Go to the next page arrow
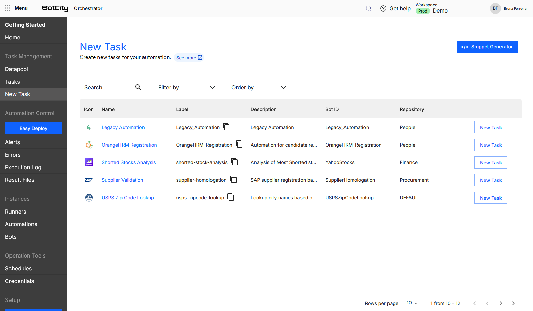This screenshot has width=533, height=311. pyautogui.click(x=501, y=303)
